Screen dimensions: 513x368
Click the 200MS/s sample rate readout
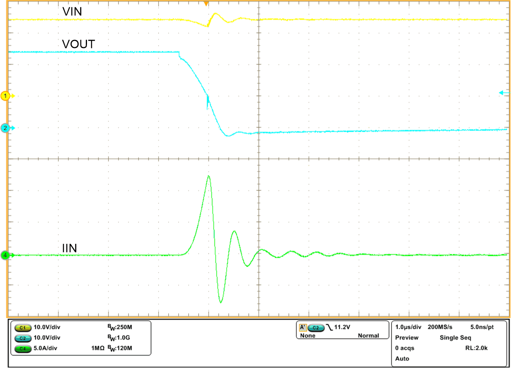pyautogui.click(x=440, y=327)
